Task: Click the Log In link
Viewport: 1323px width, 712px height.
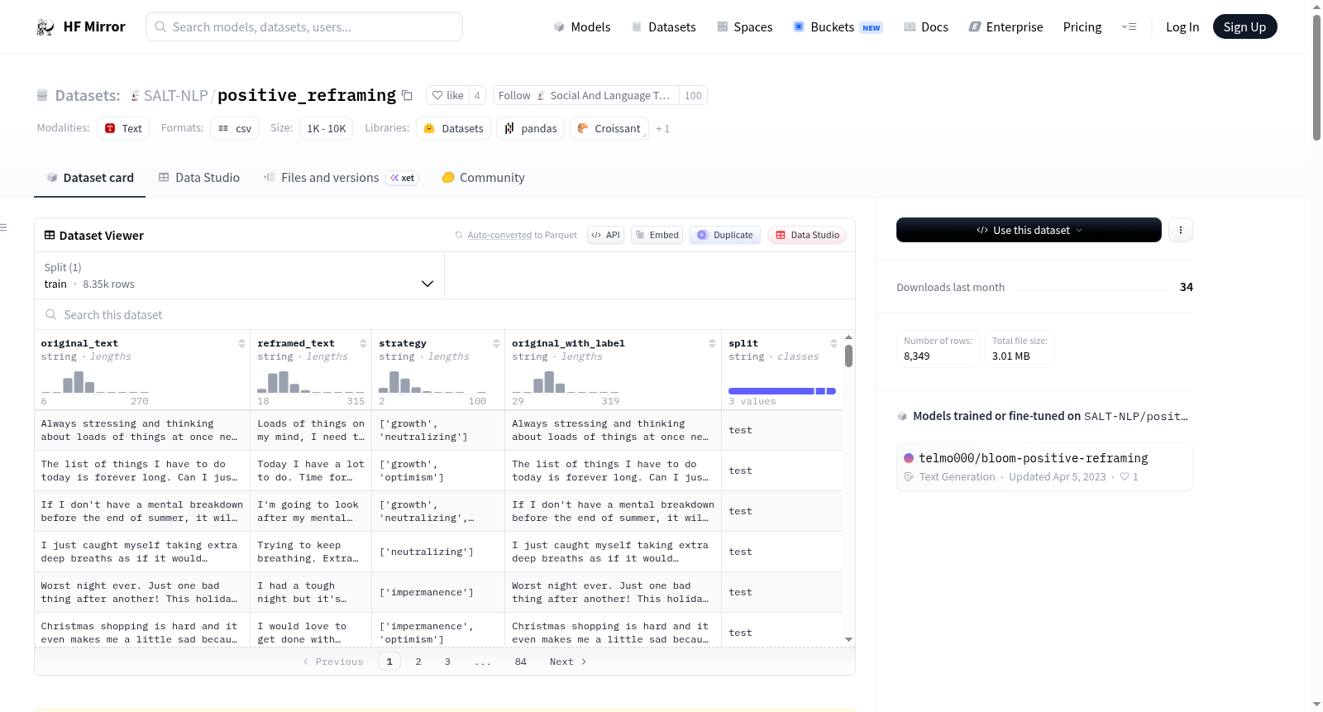Action: (1182, 27)
